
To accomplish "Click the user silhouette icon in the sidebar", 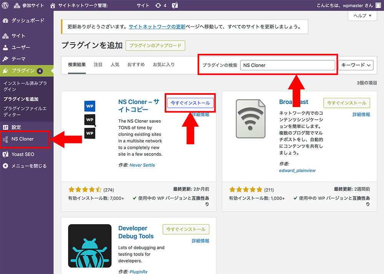I will pos(5,48).
